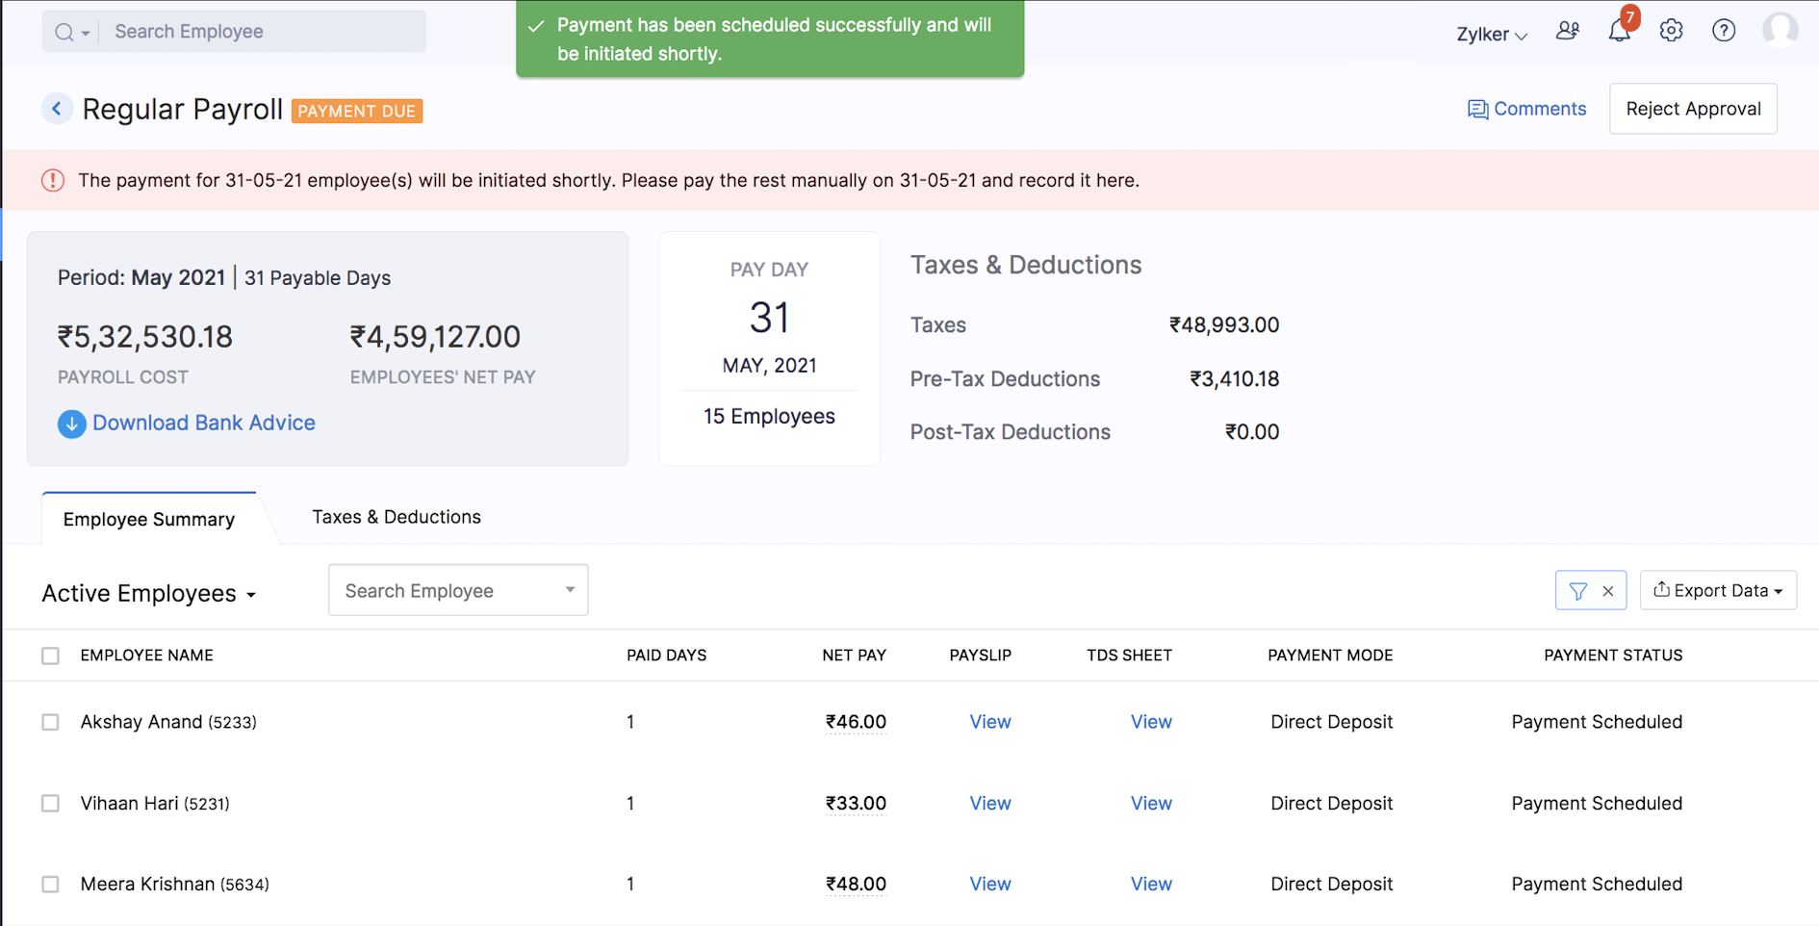Select the Employee Summary tab
The image size is (1819, 926).
pos(149,519)
